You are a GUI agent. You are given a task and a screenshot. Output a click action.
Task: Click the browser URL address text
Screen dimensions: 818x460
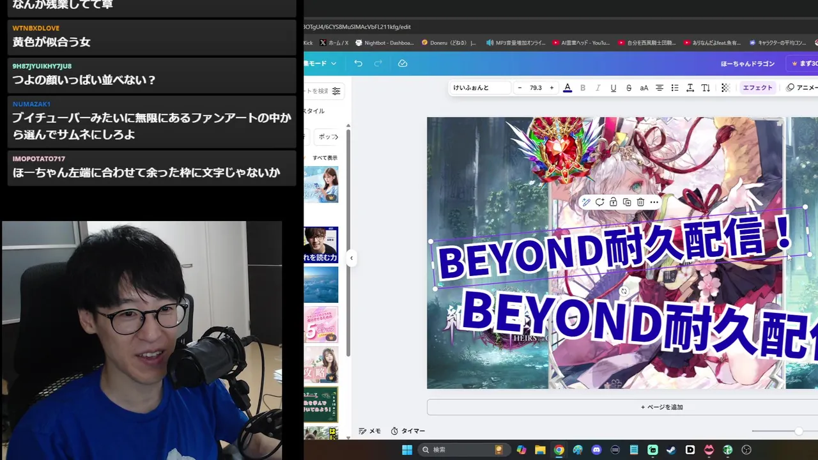[x=357, y=27]
